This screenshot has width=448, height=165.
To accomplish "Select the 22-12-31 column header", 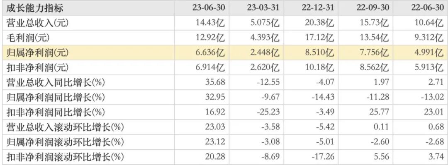I will pyautogui.click(x=318, y=8).
